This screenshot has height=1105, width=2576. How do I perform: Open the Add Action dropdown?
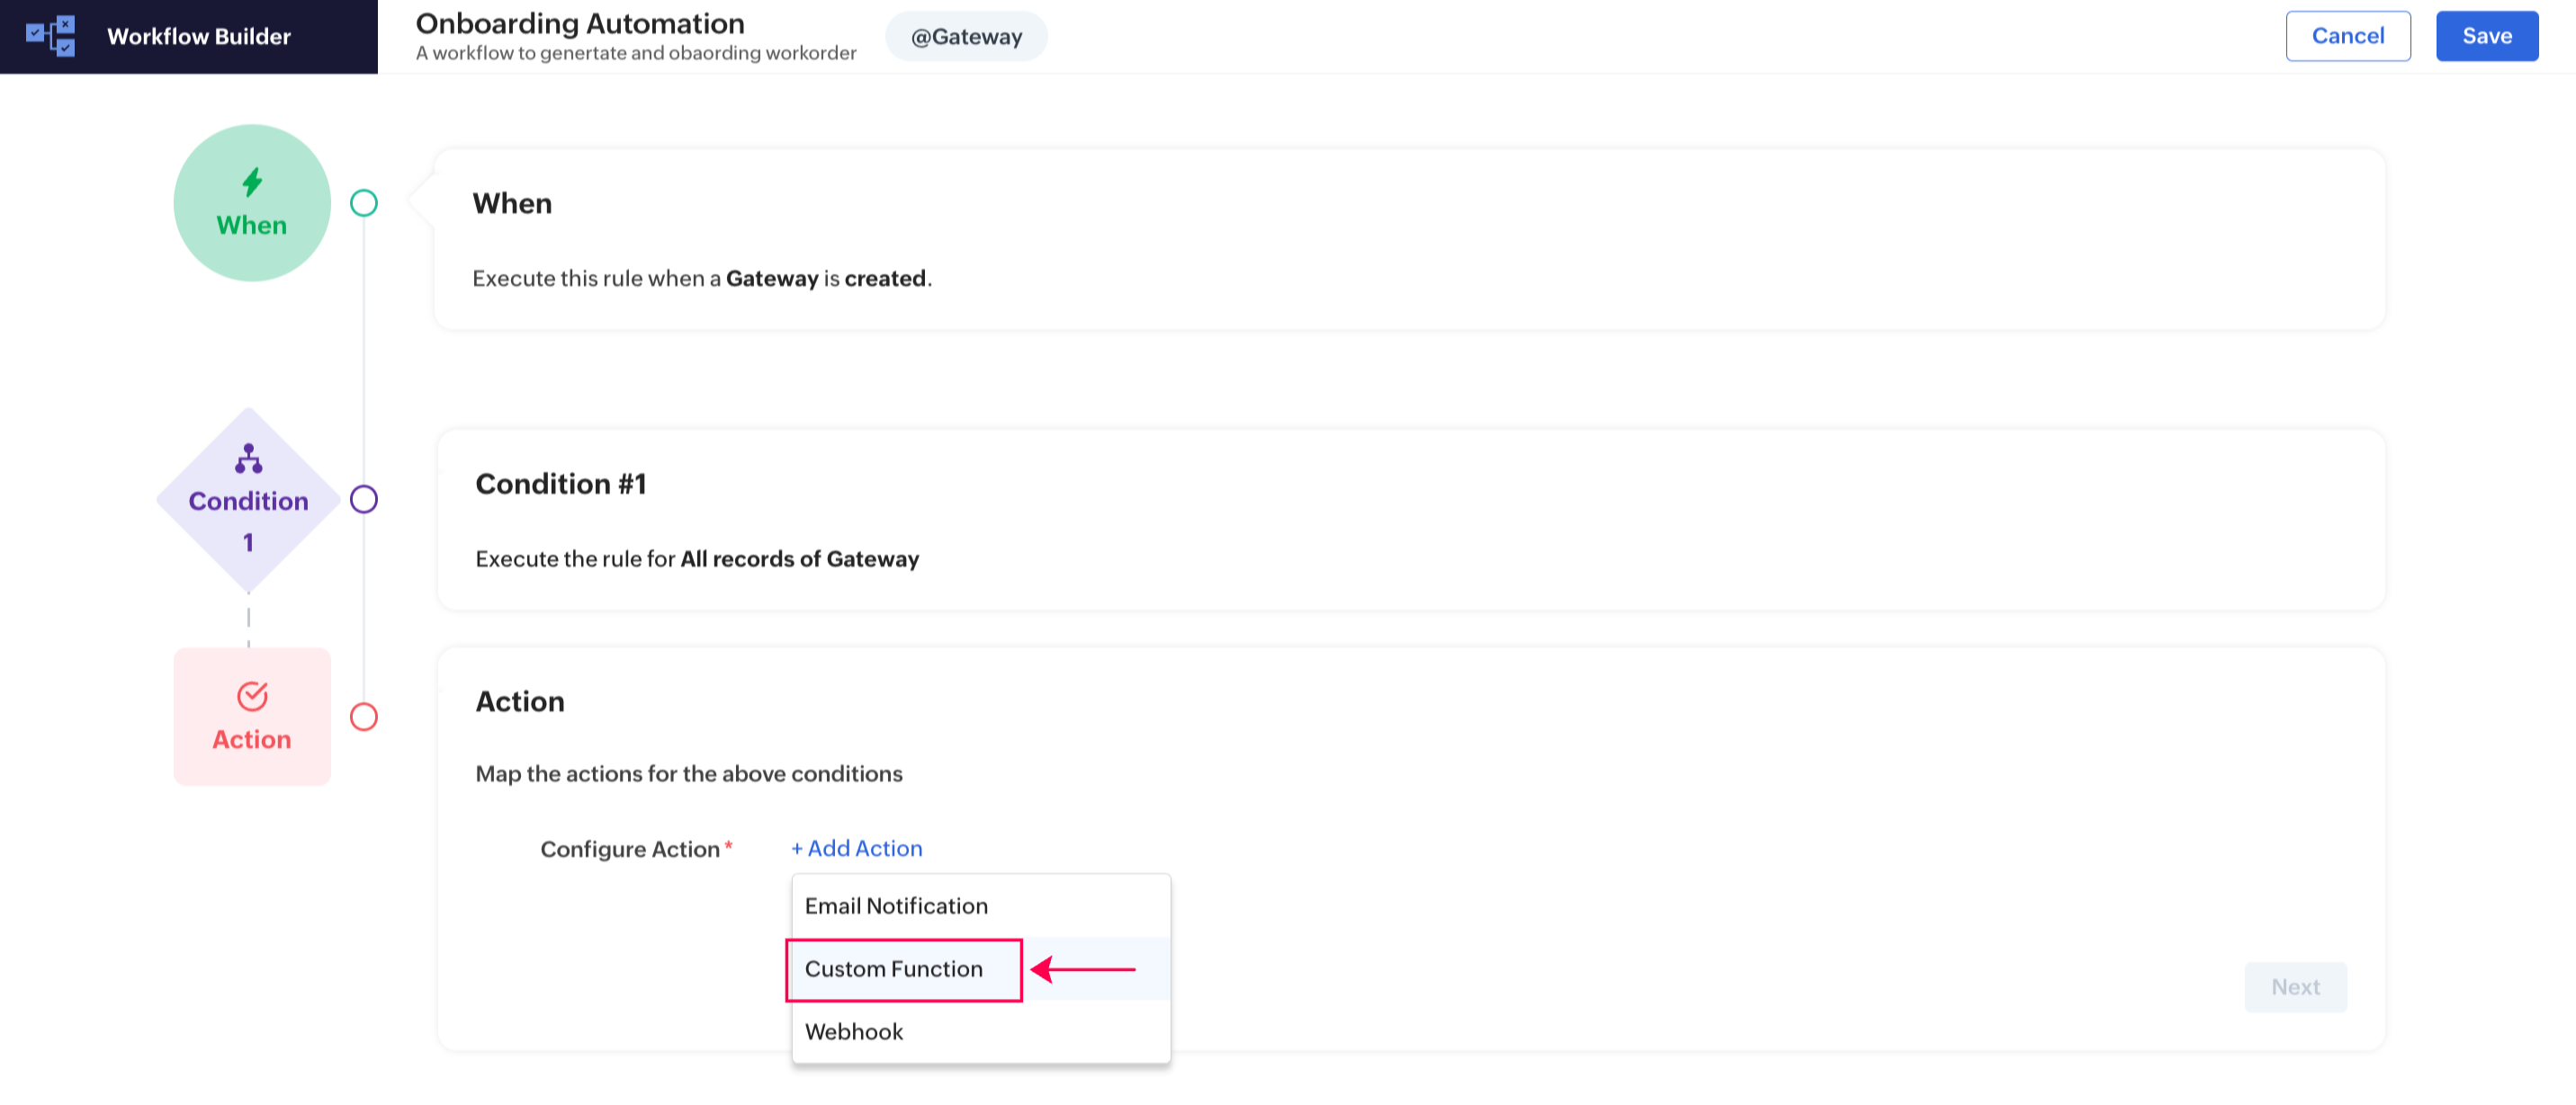pyautogui.click(x=857, y=848)
